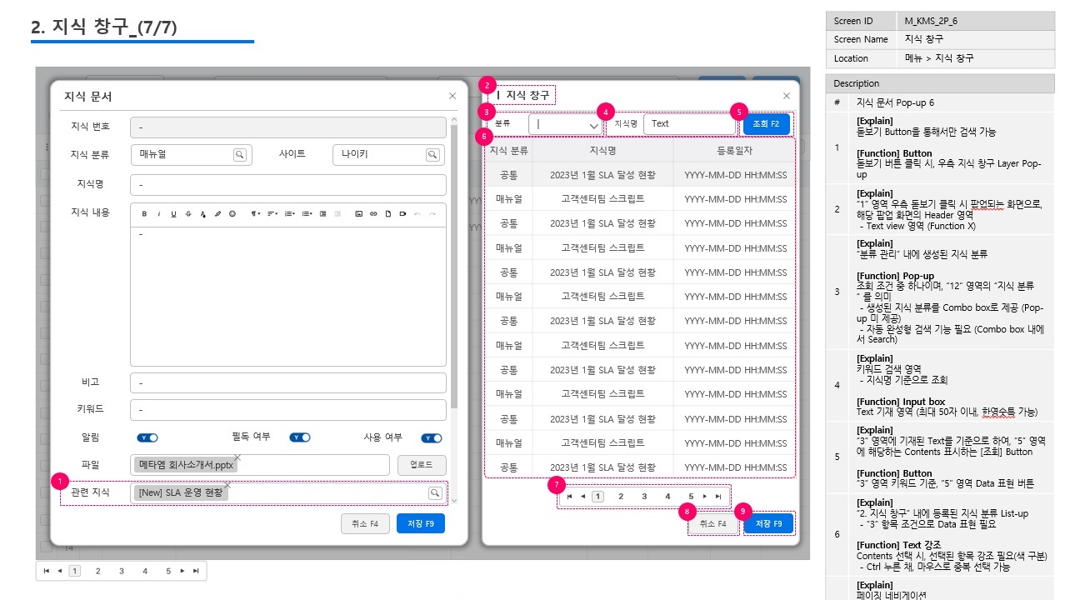The image size is (1065, 600).
Task: Click the 지식명 Text input box
Action: [x=688, y=124]
